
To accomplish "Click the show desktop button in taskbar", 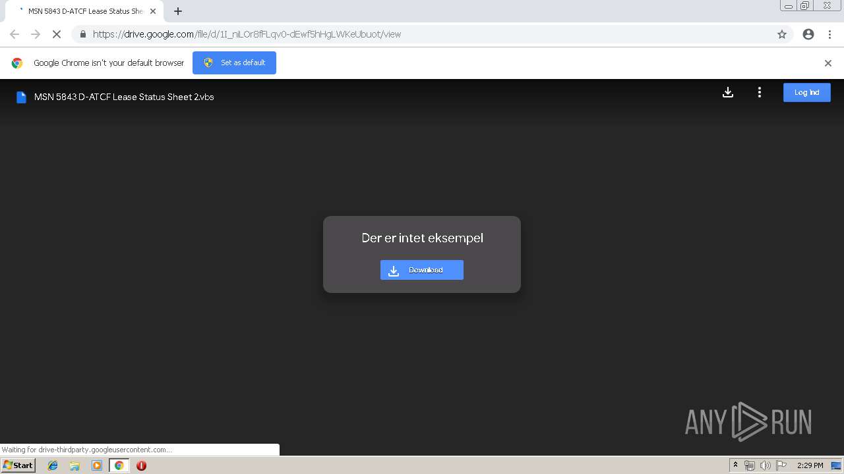I will [x=836, y=465].
